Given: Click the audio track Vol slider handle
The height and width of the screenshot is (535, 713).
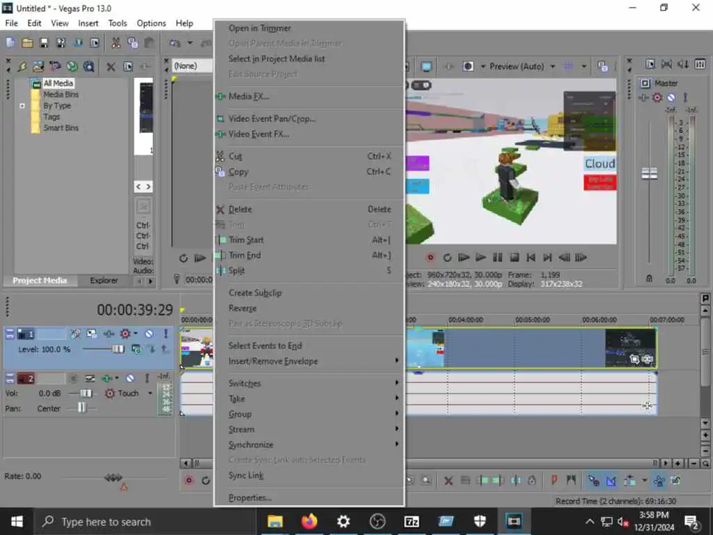Looking at the screenshot, I should 86,393.
